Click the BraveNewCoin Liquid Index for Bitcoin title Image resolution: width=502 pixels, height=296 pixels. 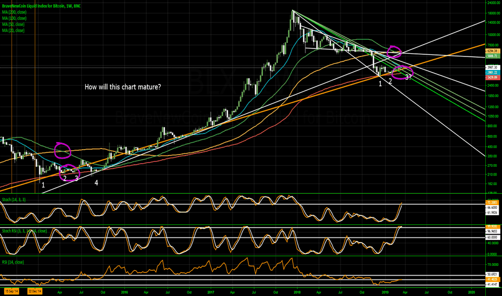pos(41,6)
